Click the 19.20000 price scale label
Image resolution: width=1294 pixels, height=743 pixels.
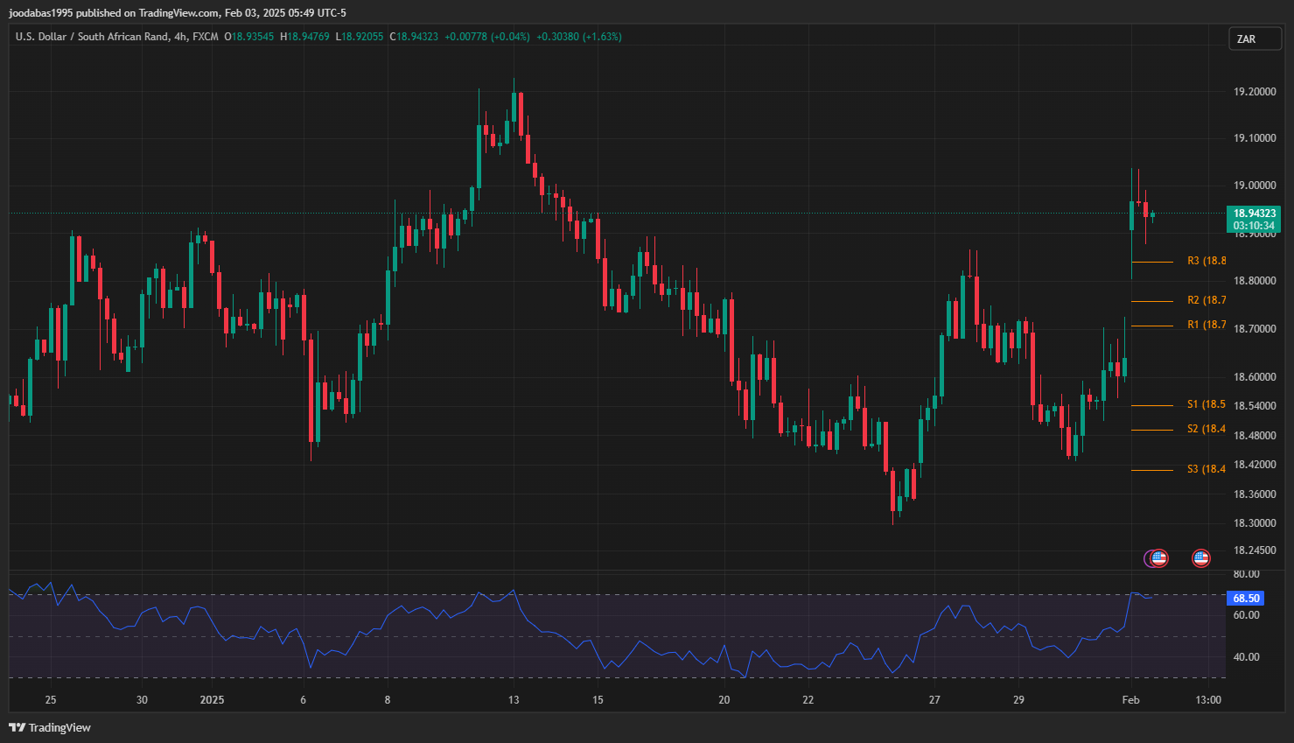[x=1254, y=92]
